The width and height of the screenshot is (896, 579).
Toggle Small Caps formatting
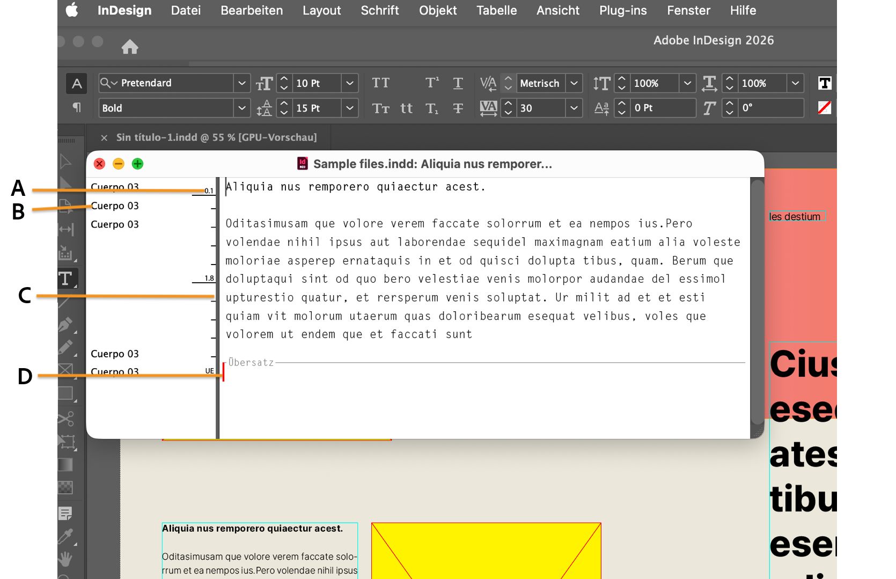tap(380, 108)
